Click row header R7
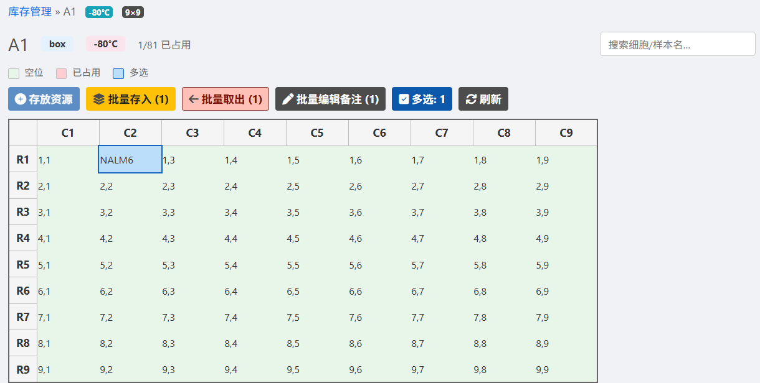This screenshot has height=383, width=760. pyautogui.click(x=23, y=316)
